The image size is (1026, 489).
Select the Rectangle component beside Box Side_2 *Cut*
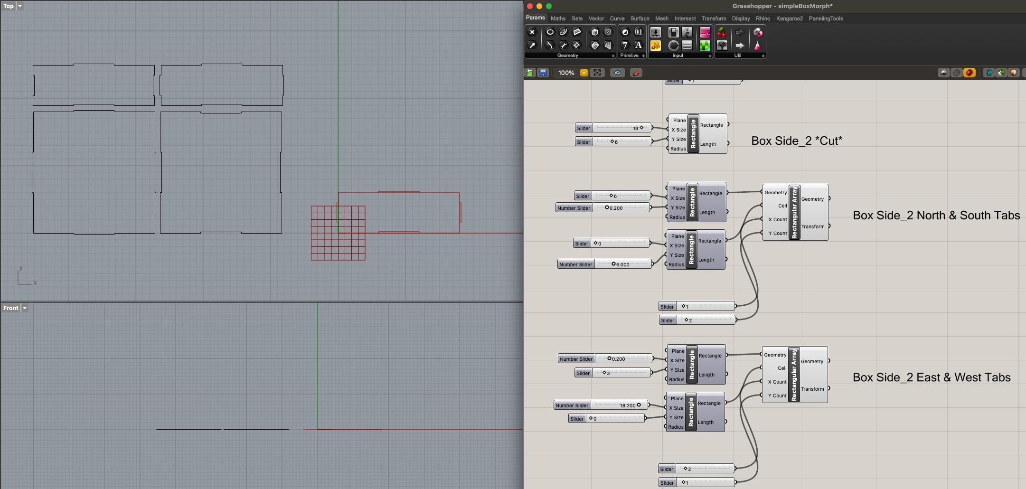click(697, 133)
